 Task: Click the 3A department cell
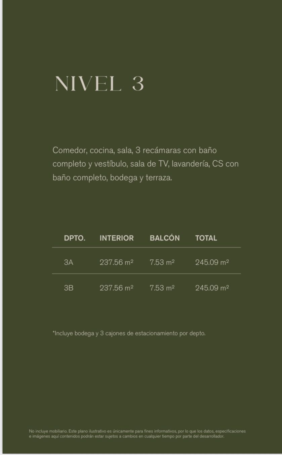[69, 262]
